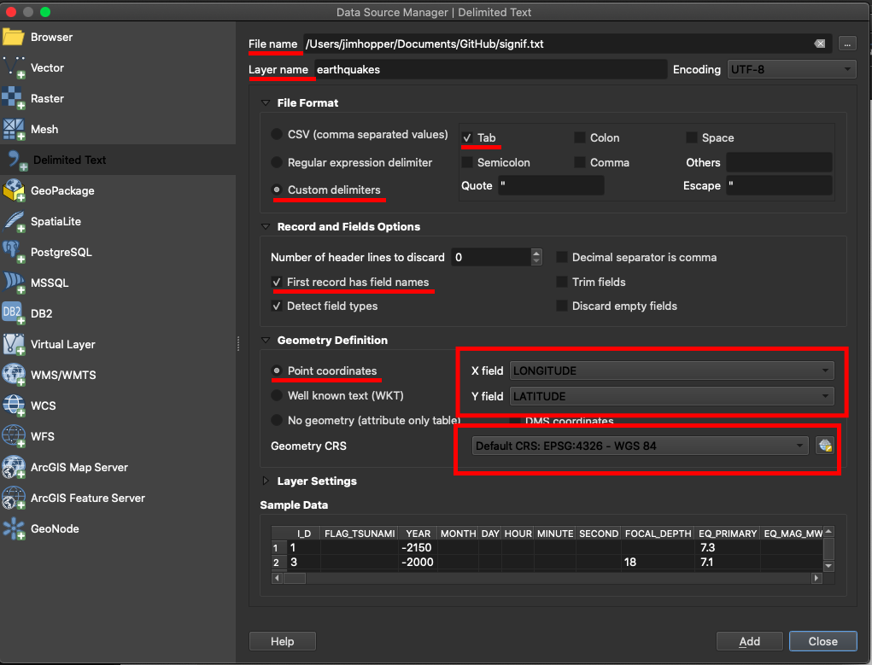This screenshot has width=872, height=665.
Task: Click the GeoNode snowflake icon
Action: (15, 528)
